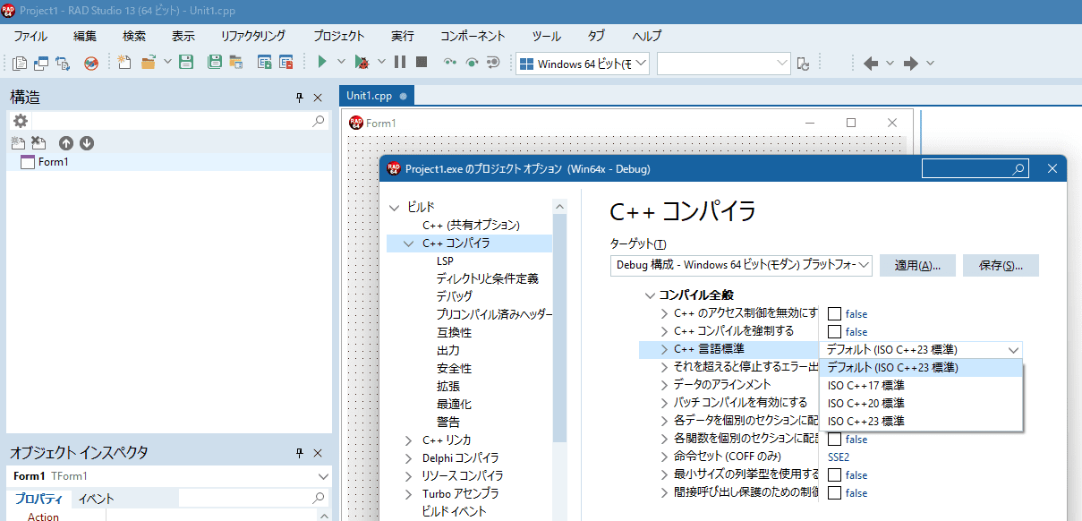Expand the C++ リンカ tree node
Viewport: 1082px width, 521px height.
409,440
